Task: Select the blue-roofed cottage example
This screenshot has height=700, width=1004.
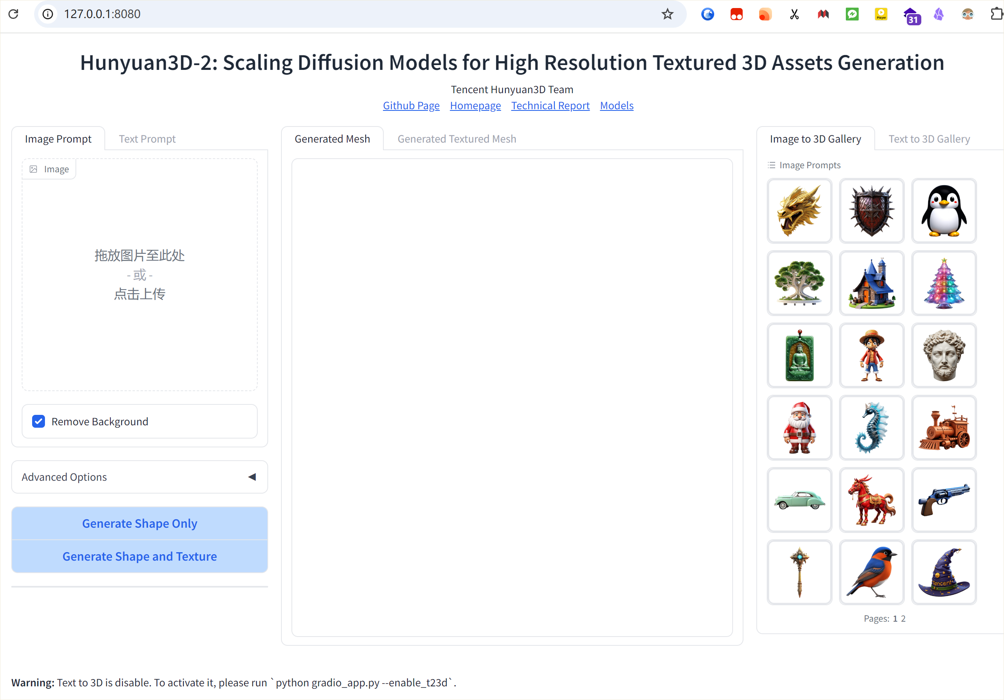Action: (x=872, y=283)
